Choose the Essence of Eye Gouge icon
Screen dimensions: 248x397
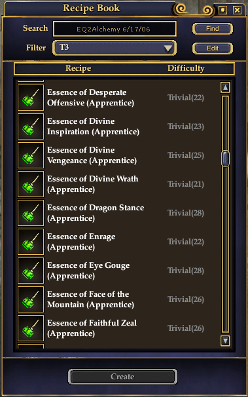pos(31,271)
